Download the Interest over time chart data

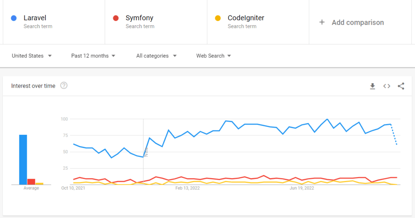pos(372,86)
